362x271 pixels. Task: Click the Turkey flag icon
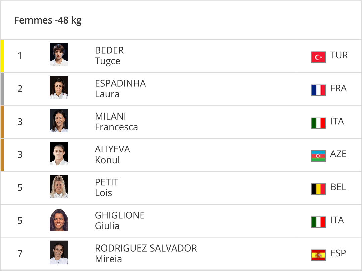point(318,57)
